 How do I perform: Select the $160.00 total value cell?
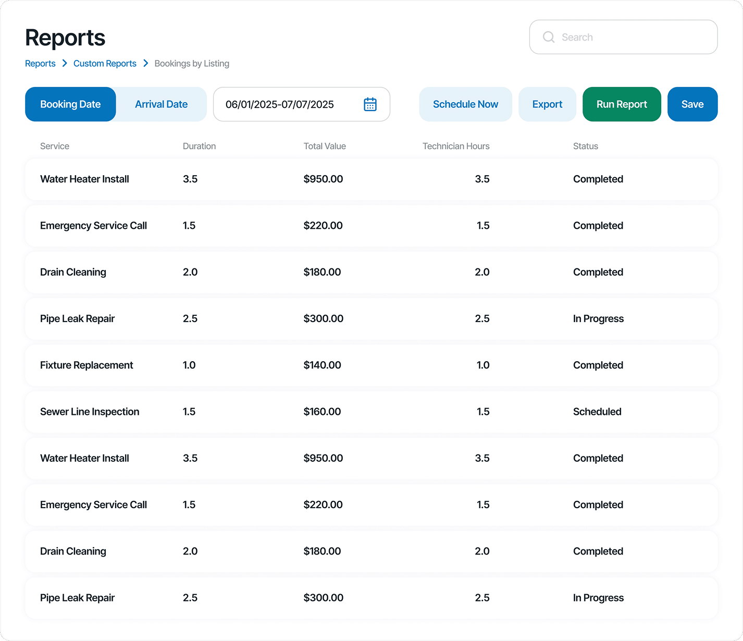323,412
